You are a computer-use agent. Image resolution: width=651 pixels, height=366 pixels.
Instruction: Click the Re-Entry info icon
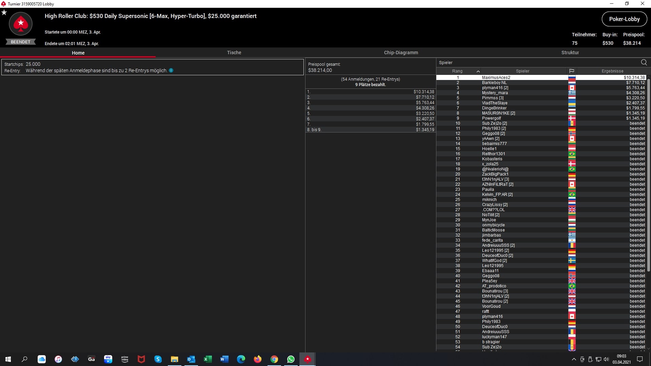pyautogui.click(x=171, y=70)
